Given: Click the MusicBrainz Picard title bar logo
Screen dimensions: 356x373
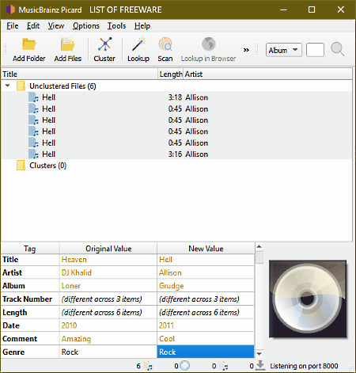Looking at the screenshot, I should tap(10, 10).
